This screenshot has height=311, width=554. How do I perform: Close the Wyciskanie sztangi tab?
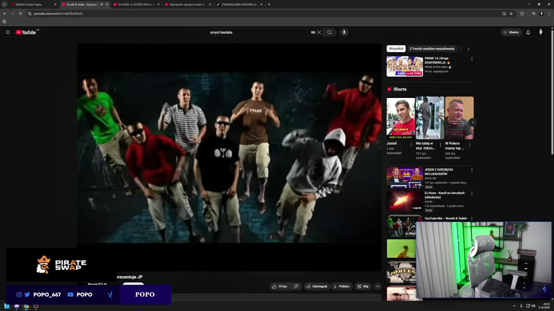coord(210,4)
